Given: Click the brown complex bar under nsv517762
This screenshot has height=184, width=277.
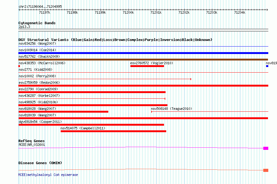Looking at the screenshot, I should [143, 60].
